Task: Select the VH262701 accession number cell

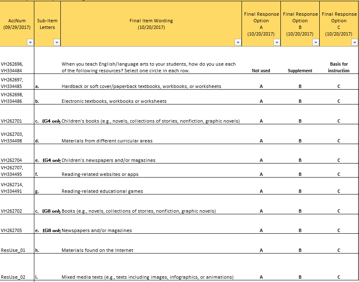Action: [x=12, y=121]
